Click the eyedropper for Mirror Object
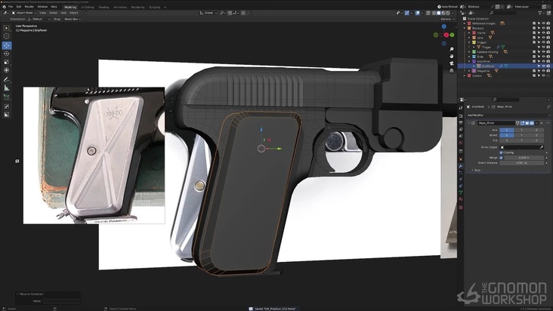553x311 pixels. point(542,147)
